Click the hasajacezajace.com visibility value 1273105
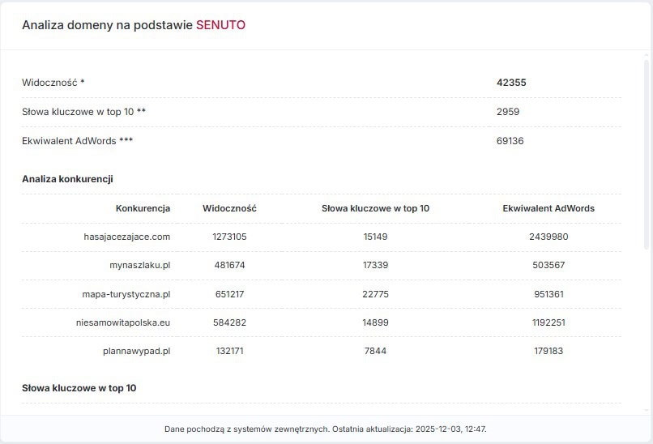The height and width of the screenshot is (444, 653). click(x=229, y=237)
